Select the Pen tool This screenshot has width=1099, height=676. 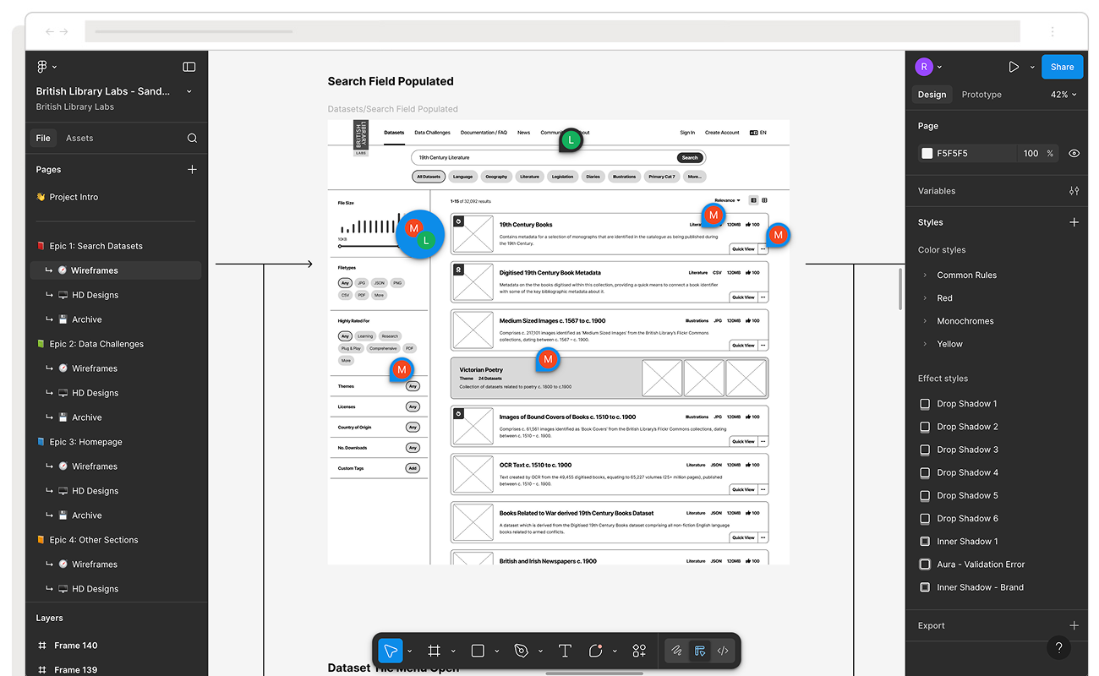(522, 651)
